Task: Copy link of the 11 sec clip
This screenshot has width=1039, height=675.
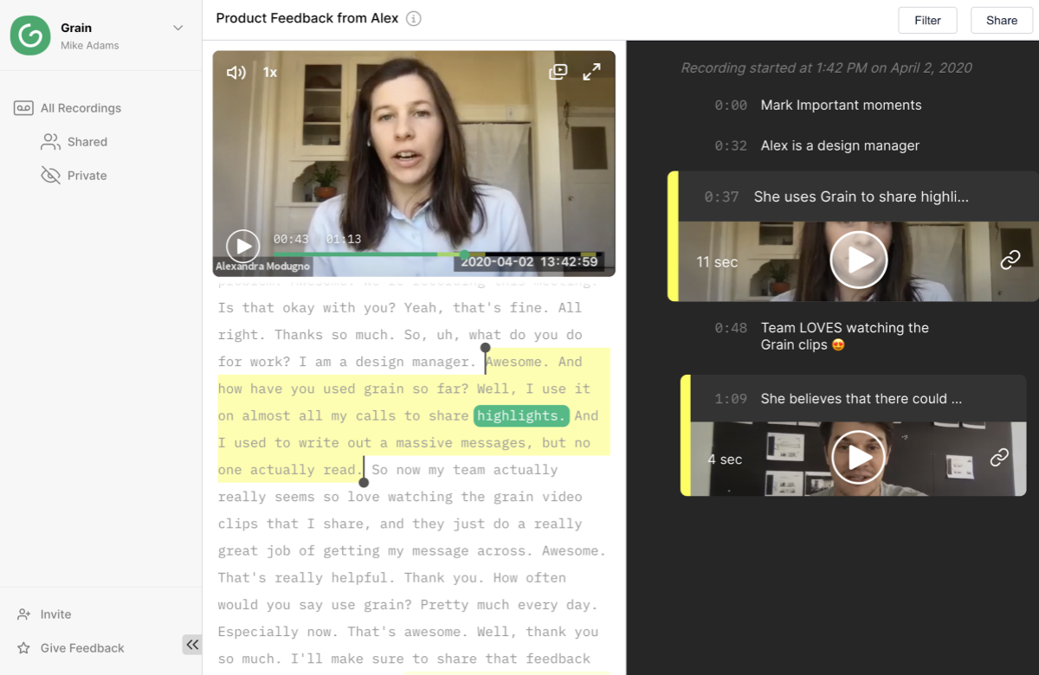Action: pyautogui.click(x=1010, y=260)
